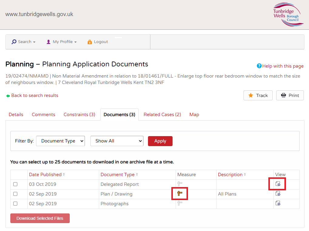Viewport: 309px width, 231px height.
Task: Open the Related Cases tab
Action: [162, 114]
